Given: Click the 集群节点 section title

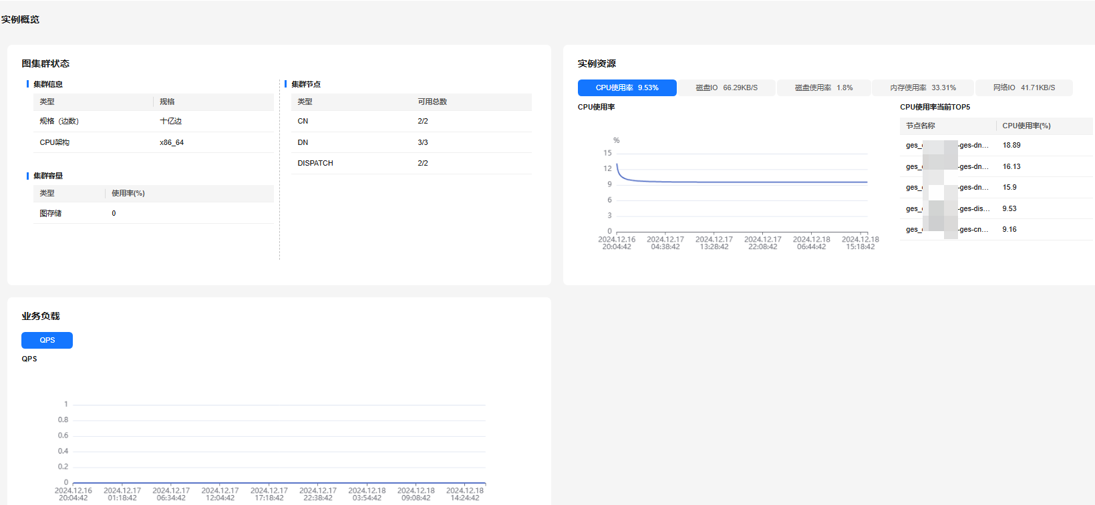Looking at the screenshot, I should point(306,84).
